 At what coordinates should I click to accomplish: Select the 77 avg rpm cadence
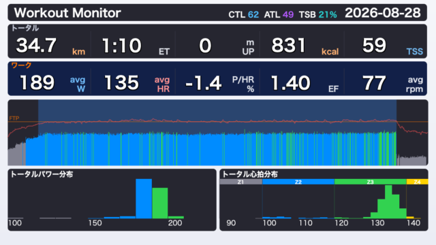coord(392,83)
